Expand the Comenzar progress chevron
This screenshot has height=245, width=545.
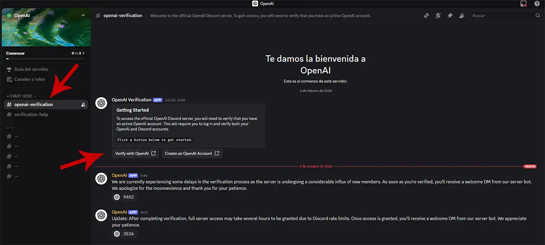coord(83,53)
